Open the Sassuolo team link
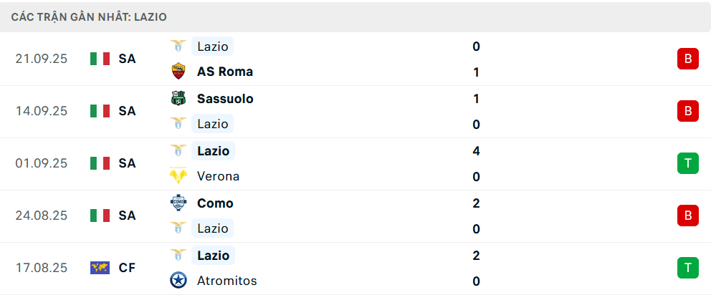 (225, 99)
